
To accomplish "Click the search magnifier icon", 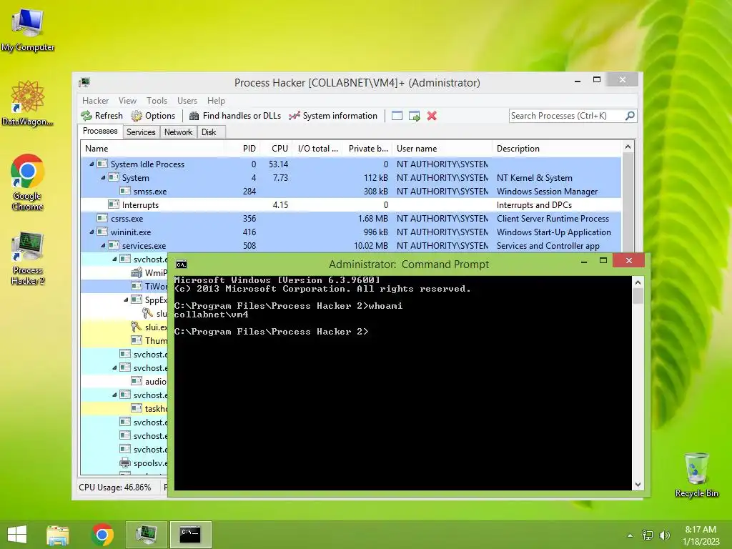I will [x=630, y=115].
